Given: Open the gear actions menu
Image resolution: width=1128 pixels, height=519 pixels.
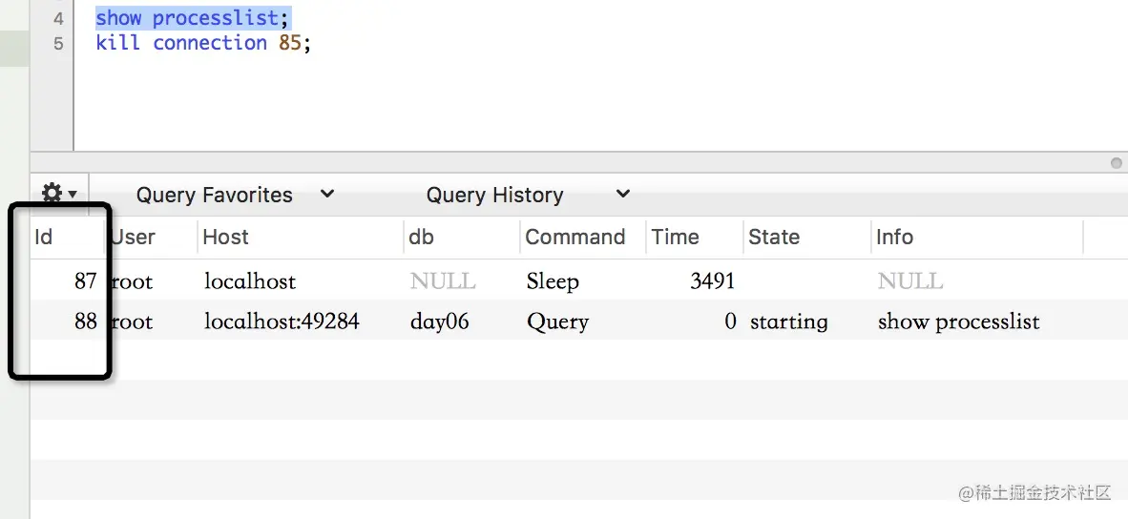Looking at the screenshot, I should pyautogui.click(x=60, y=194).
